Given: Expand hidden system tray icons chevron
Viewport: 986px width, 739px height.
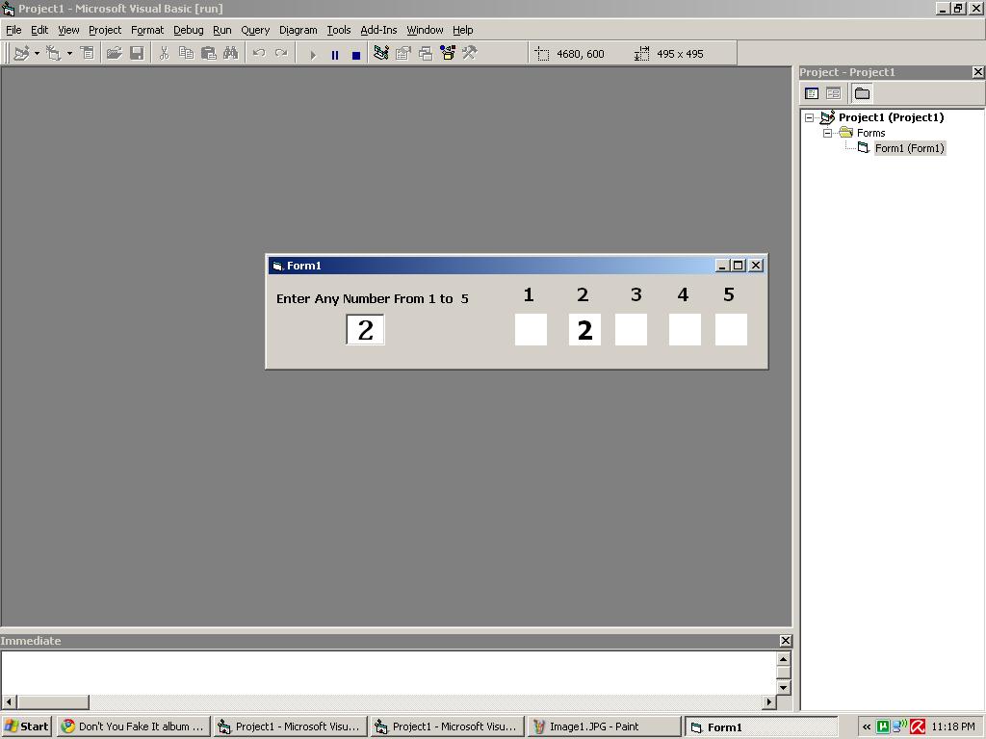Looking at the screenshot, I should pyautogui.click(x=867, y=727).
